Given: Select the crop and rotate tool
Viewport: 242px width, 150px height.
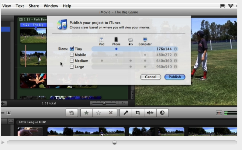Looking at the screenshot, I should (x=138, y=113).
